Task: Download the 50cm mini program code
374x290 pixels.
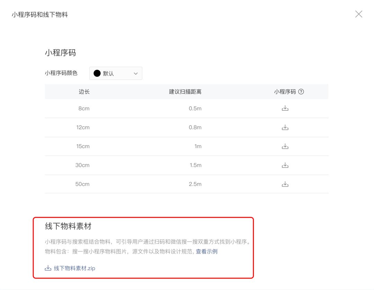Action: tap(285, 184)
